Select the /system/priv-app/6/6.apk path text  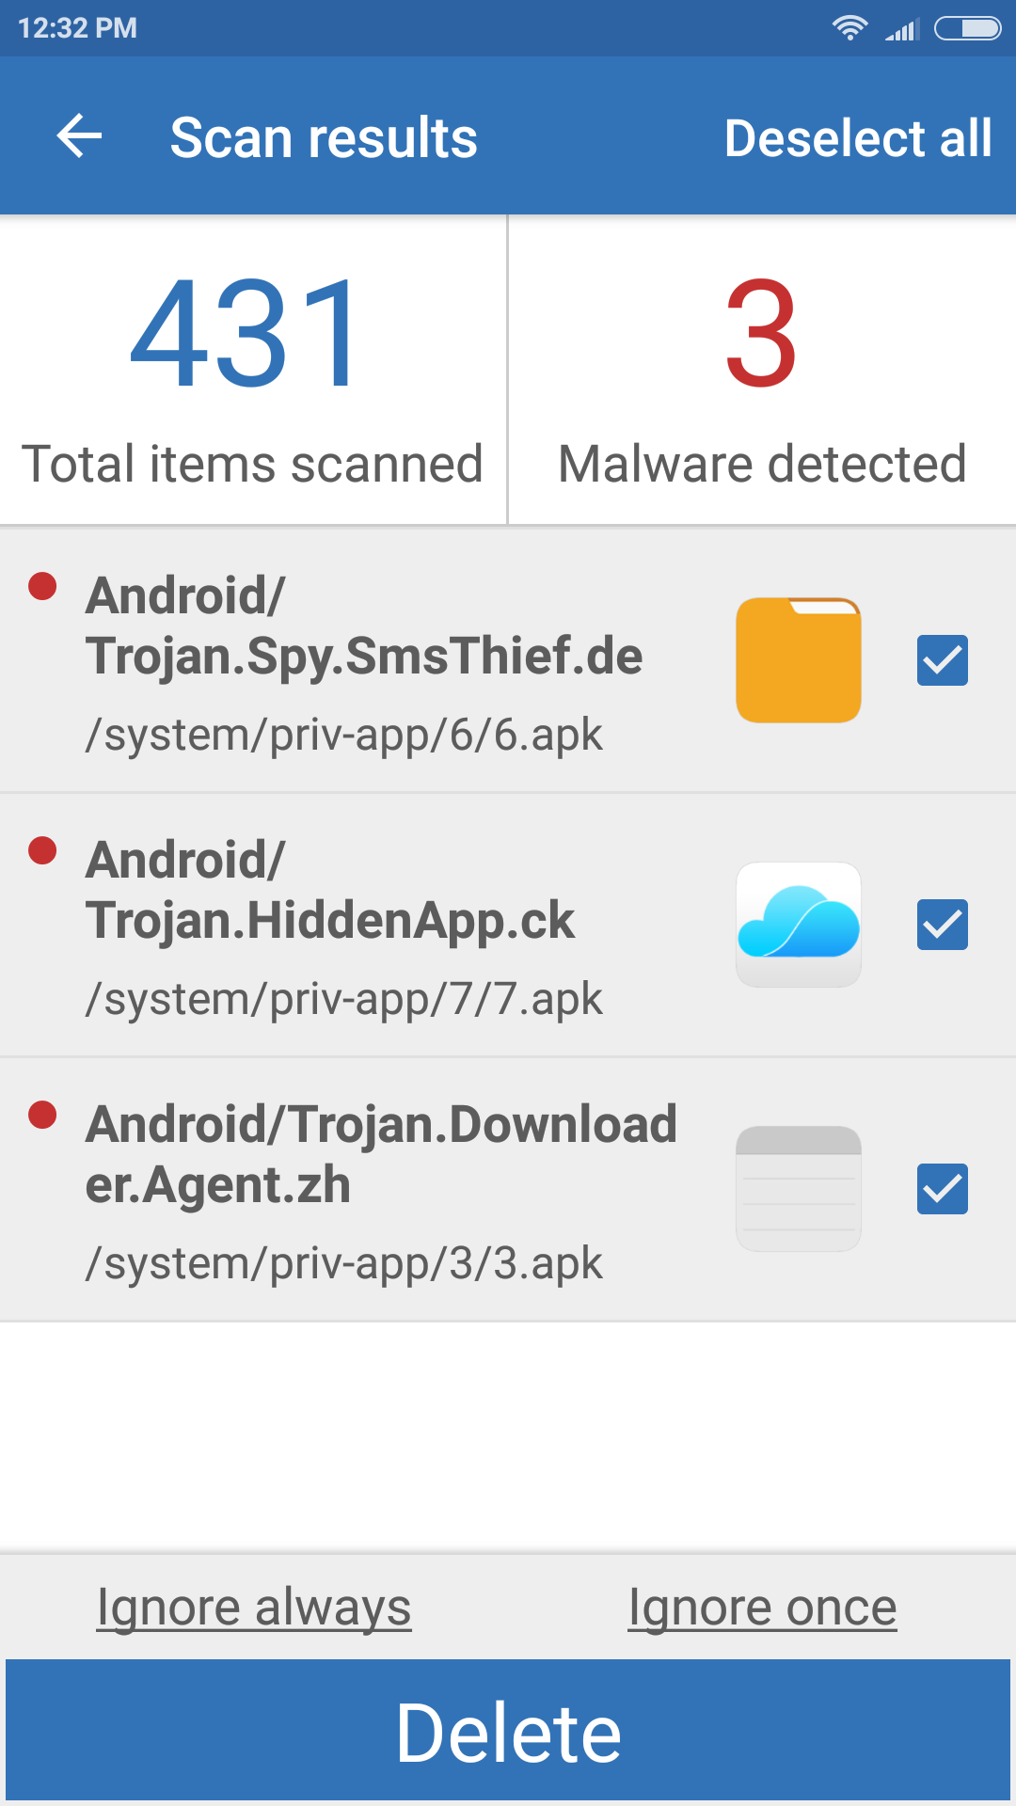click(x=344, y=735)
